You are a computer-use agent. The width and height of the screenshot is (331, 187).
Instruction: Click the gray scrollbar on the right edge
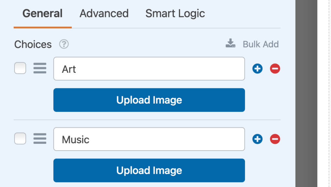coord(306,93)
